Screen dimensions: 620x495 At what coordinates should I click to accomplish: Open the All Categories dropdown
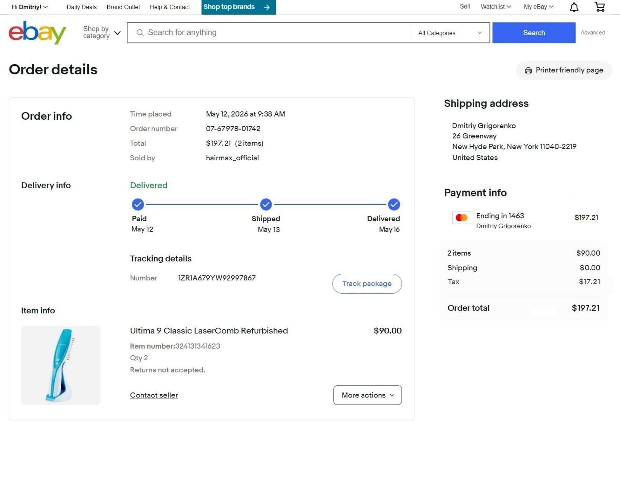coord(450,33)
